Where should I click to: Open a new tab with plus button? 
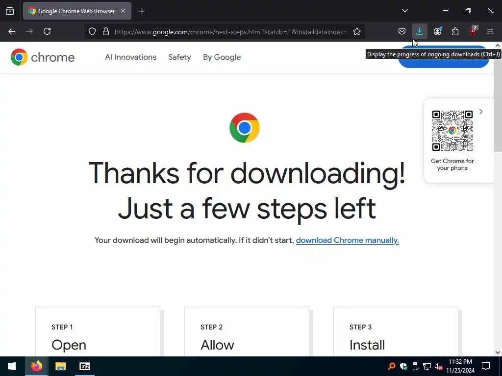point(142,11)
